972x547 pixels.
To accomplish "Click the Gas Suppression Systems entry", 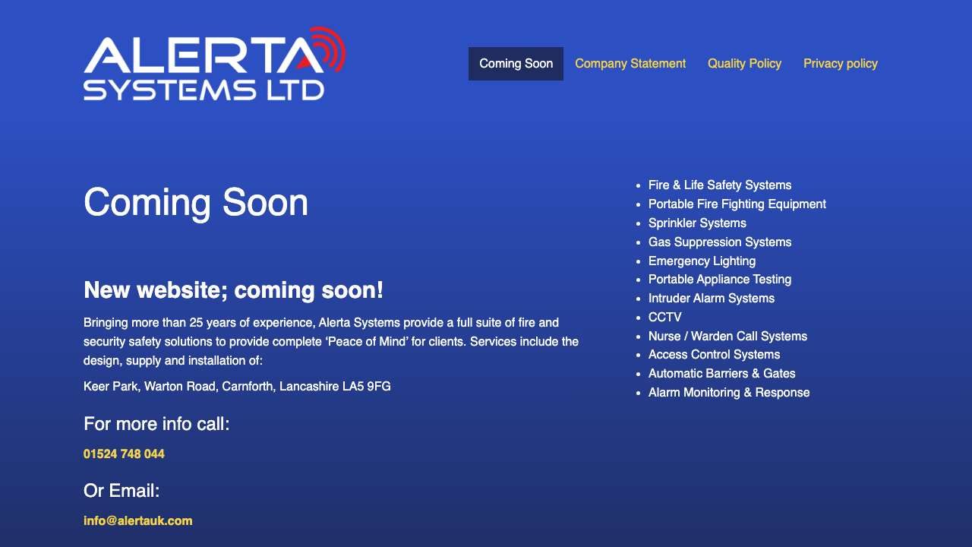I will (719, 242).
